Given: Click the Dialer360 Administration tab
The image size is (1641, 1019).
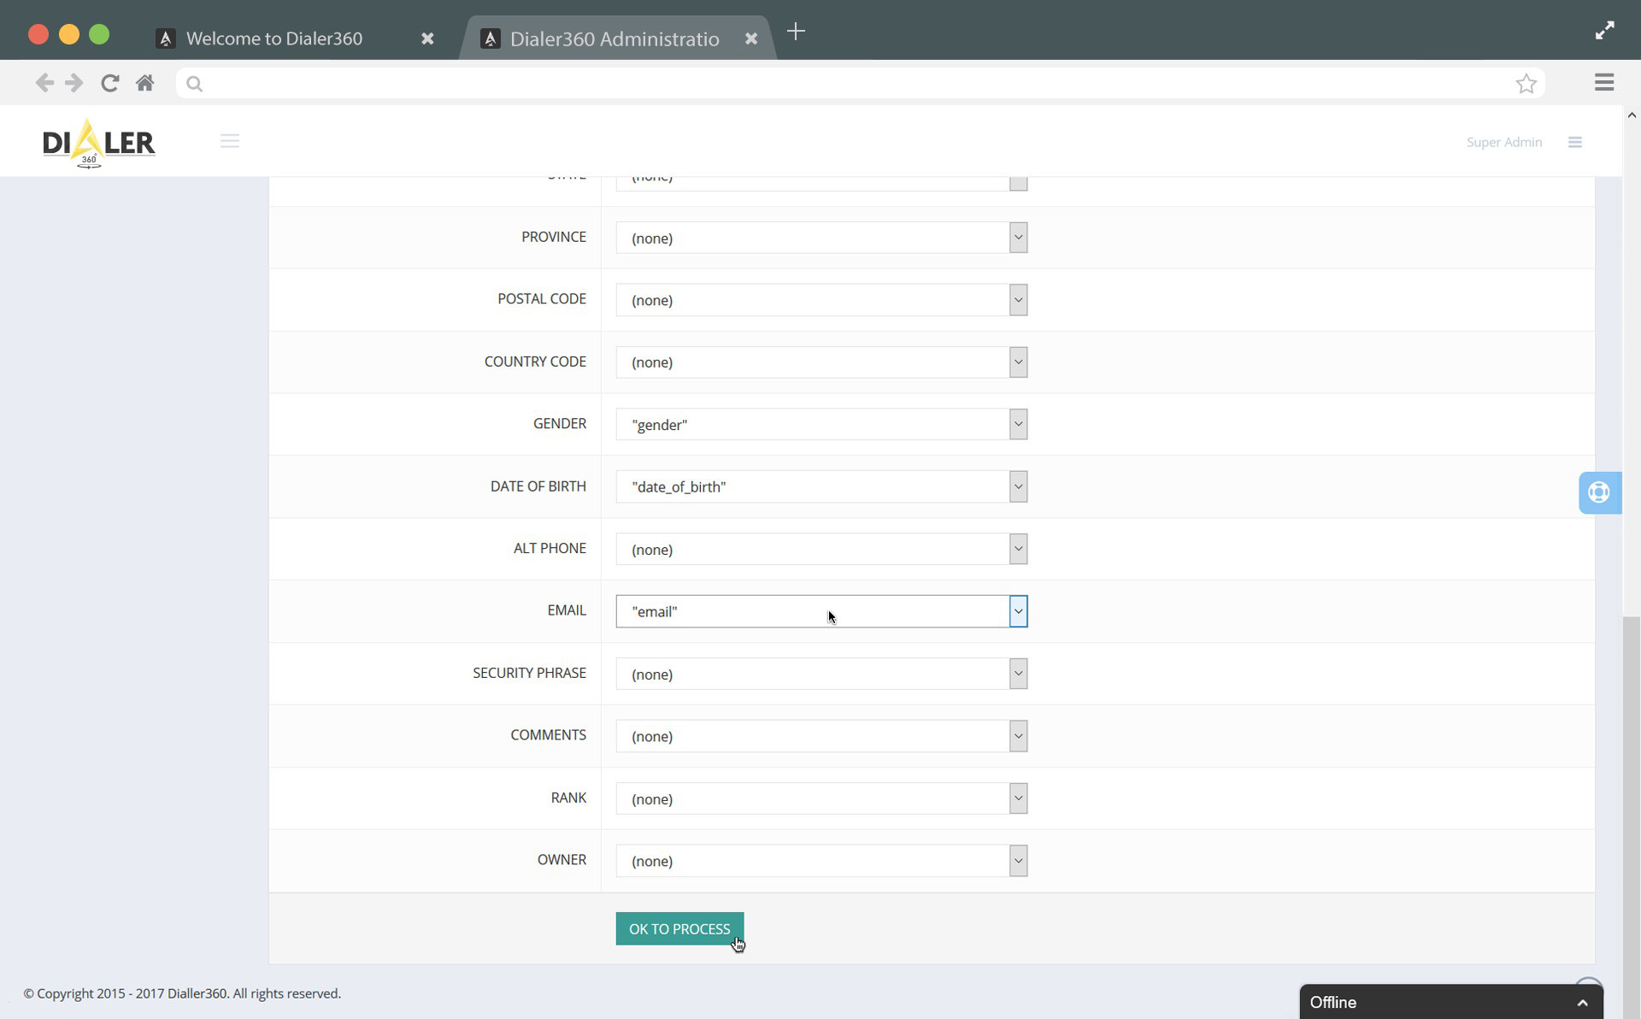Looking at the screenshot, I should coord(615,38).
